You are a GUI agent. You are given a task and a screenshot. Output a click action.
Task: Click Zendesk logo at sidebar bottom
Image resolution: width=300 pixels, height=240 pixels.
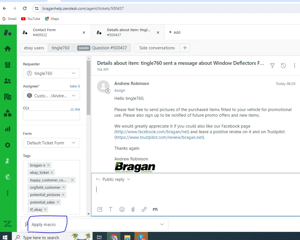(x=8, y=223)
